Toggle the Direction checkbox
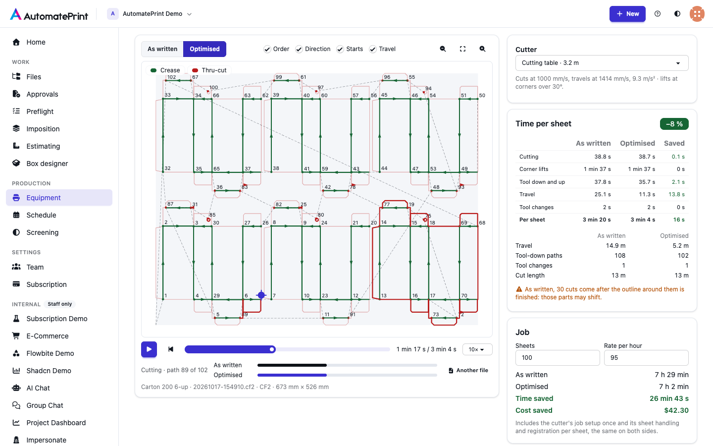The width and height of the screenshot is (713, 446). pyautogui.click(x=299, y=49)
